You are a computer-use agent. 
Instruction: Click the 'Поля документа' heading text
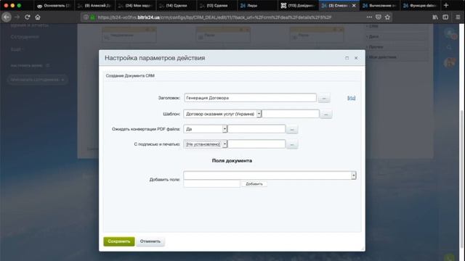(232, 161)
